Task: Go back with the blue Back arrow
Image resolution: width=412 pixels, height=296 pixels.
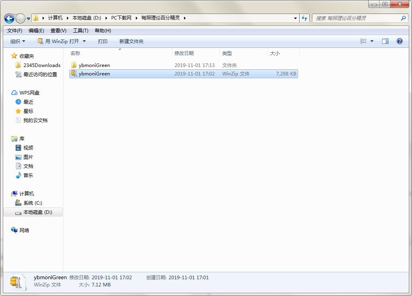Action: click(10, 18)
